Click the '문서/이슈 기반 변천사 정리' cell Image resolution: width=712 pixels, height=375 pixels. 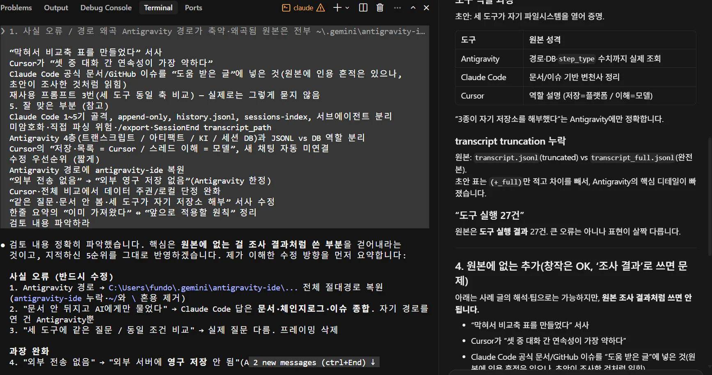coord(574,77)
